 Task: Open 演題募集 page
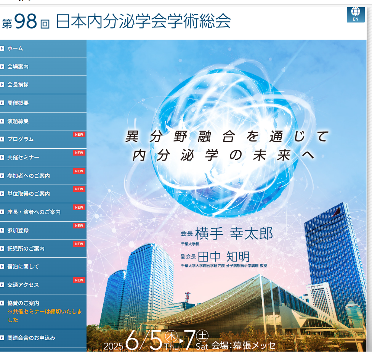[x=43, y=122]
